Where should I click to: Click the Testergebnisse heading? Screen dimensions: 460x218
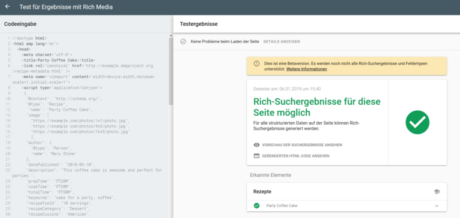[199, 24]
